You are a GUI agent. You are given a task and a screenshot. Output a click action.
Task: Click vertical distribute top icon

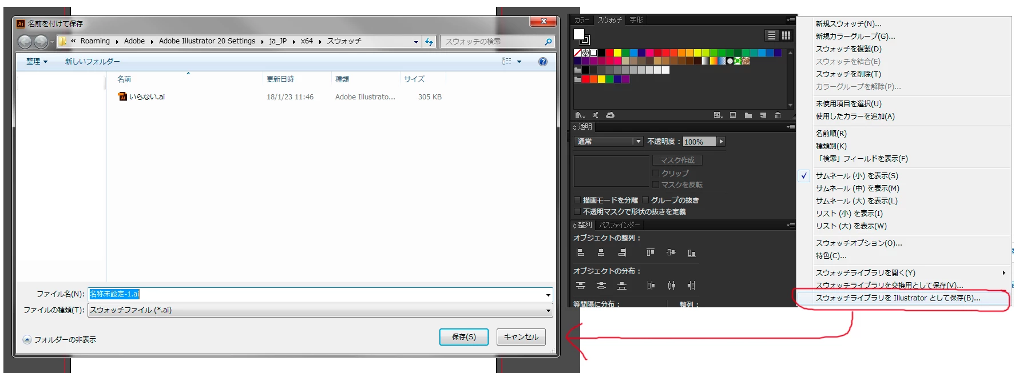[x=580, y=286]
